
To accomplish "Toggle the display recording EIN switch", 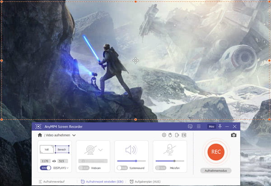I will tap(46, 168).
